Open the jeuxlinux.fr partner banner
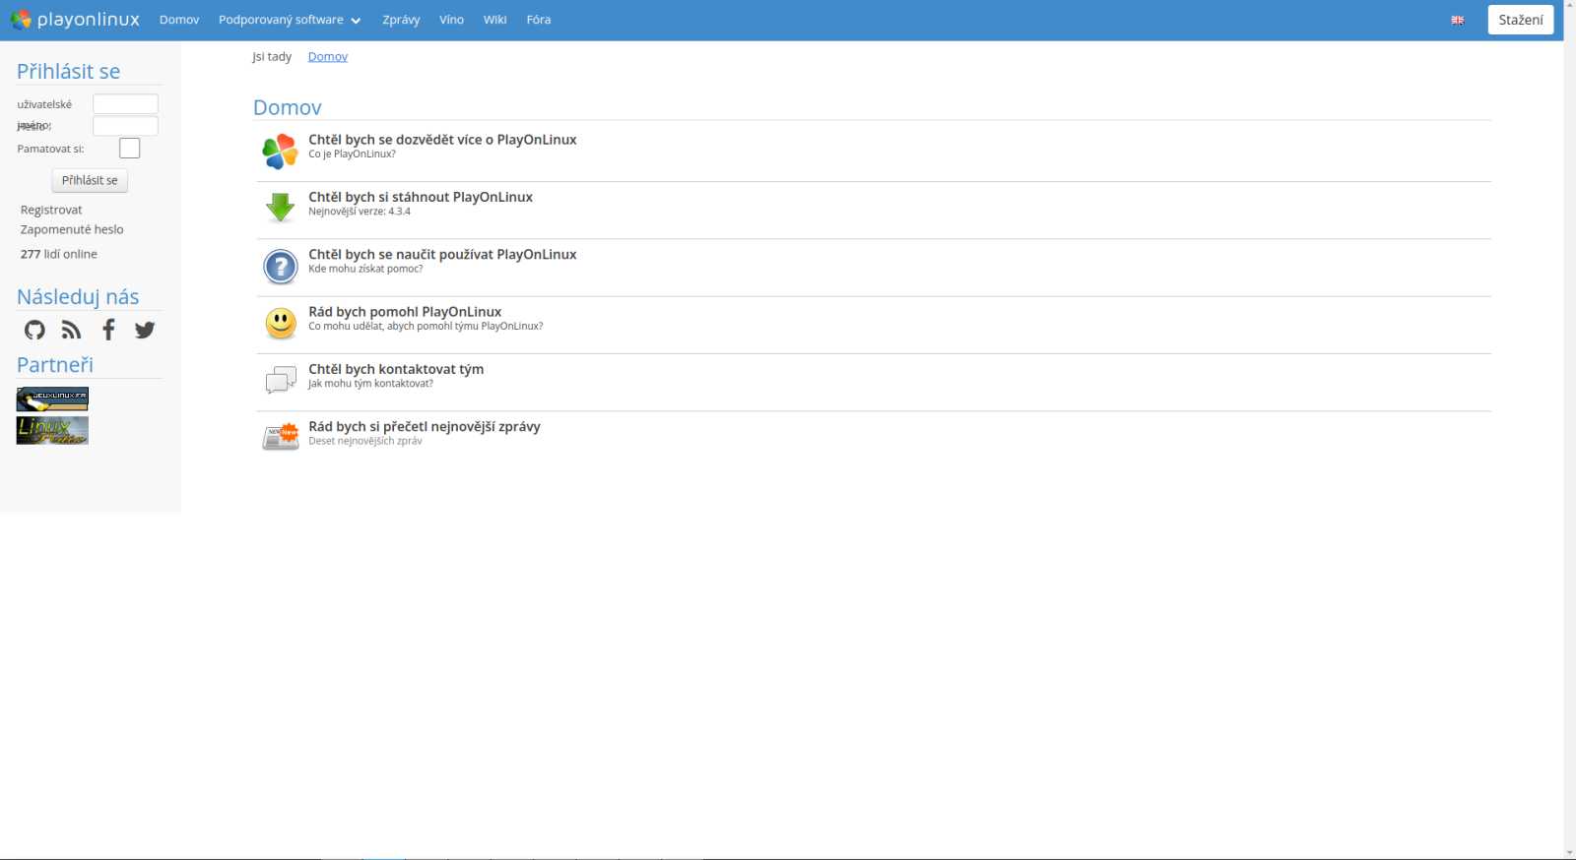1576x860 pixels. click(52, 399)
